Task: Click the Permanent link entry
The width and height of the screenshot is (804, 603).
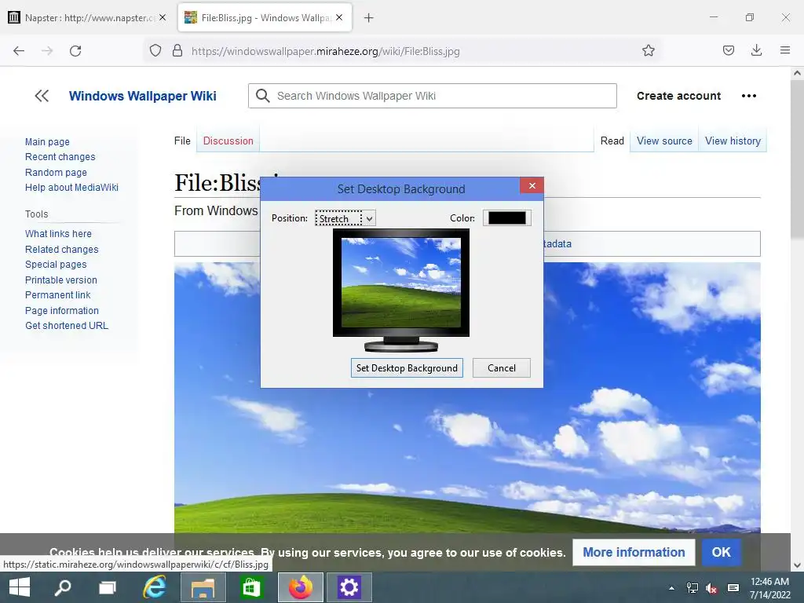Action: (58, 295)
